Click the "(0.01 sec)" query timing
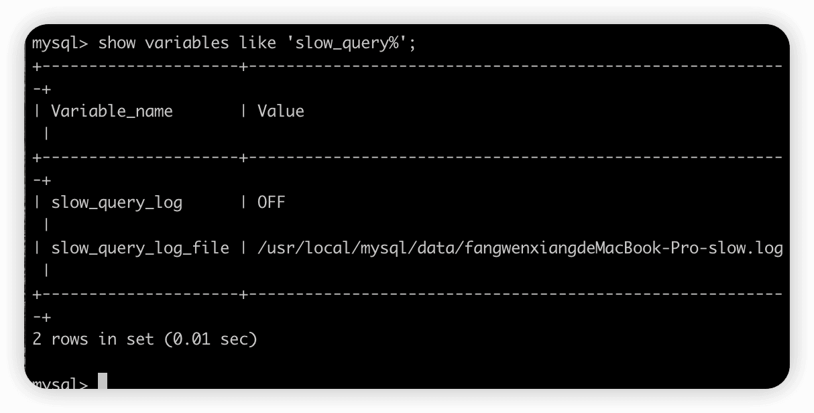 click(x=211, y=339)
